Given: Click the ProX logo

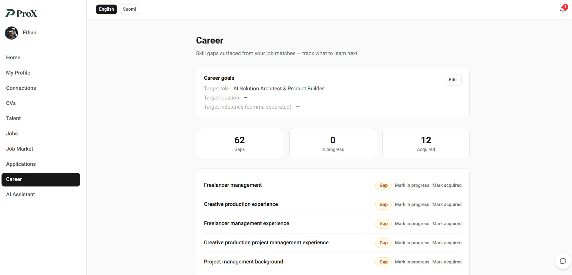Looking at the screenshot, I should point(21,13).
